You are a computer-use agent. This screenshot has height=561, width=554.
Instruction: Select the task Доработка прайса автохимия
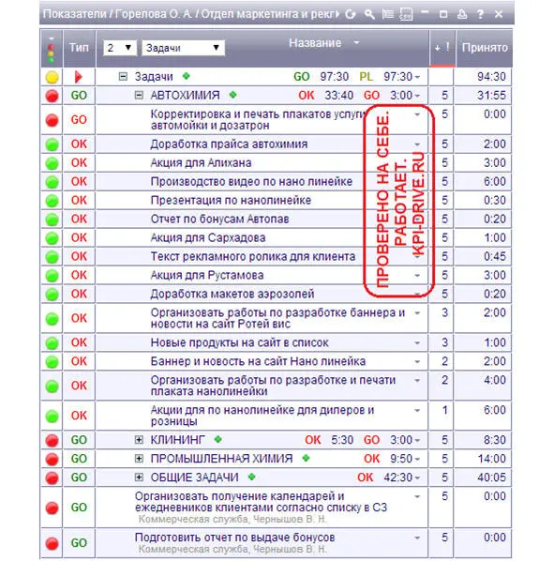pyautogui.click(x=229, y=144)
